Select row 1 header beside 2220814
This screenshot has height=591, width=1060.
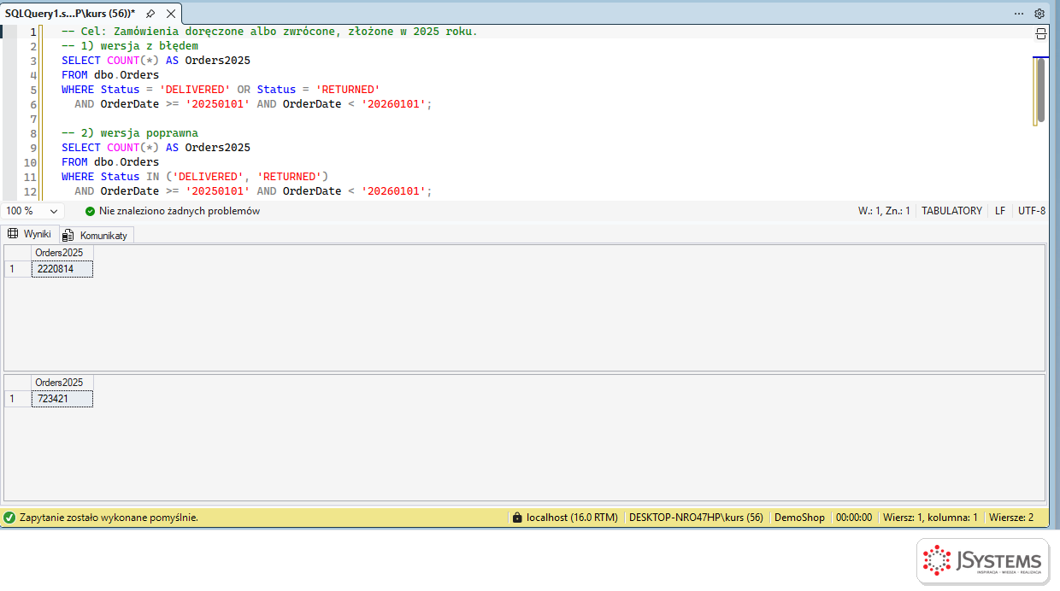coord(18,269)
